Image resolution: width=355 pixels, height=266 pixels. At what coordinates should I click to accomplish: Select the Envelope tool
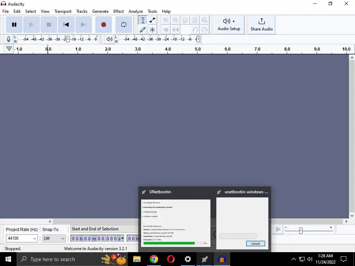(x=153, y=20)
